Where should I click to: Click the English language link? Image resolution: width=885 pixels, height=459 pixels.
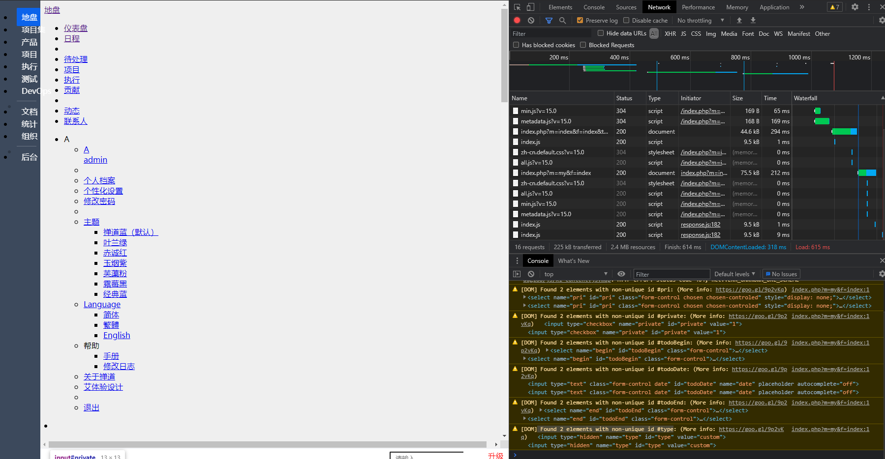pyautogui.click(x=117, y=335)
